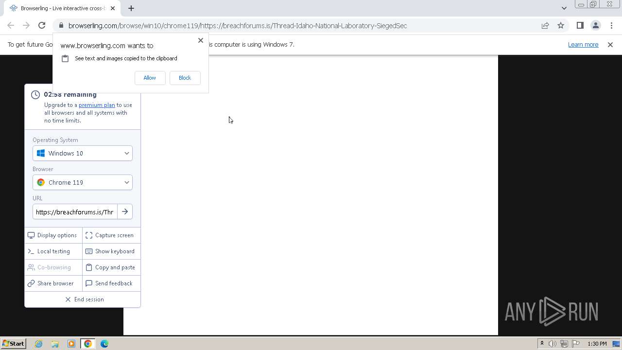Go back with the browser back arrow
Screen dimensions: 622x350
point(11,25)
